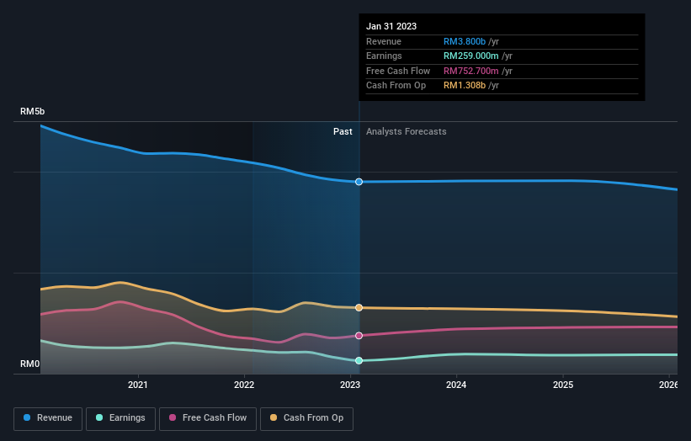The image size is (691, 441).
Task: Toggle the Earnings legend series
Action: click(x=120, y=418)
